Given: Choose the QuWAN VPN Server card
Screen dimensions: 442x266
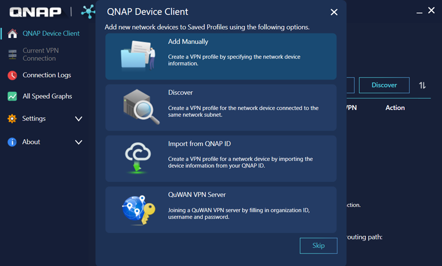Looking at the screenshot, I should 220,209.
